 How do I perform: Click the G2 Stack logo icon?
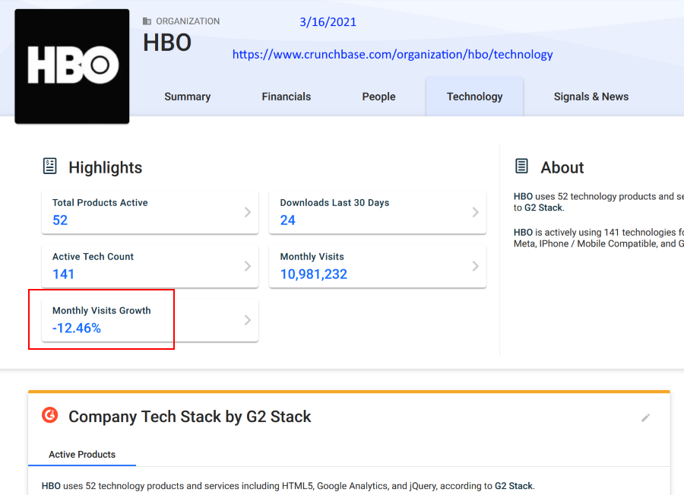(49, 415)
